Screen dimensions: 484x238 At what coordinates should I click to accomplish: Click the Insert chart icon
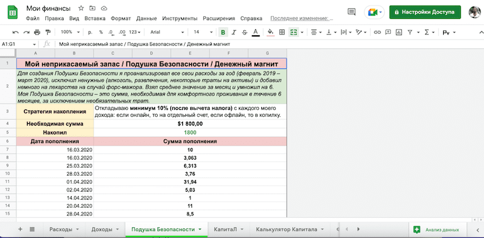(399, 32)
